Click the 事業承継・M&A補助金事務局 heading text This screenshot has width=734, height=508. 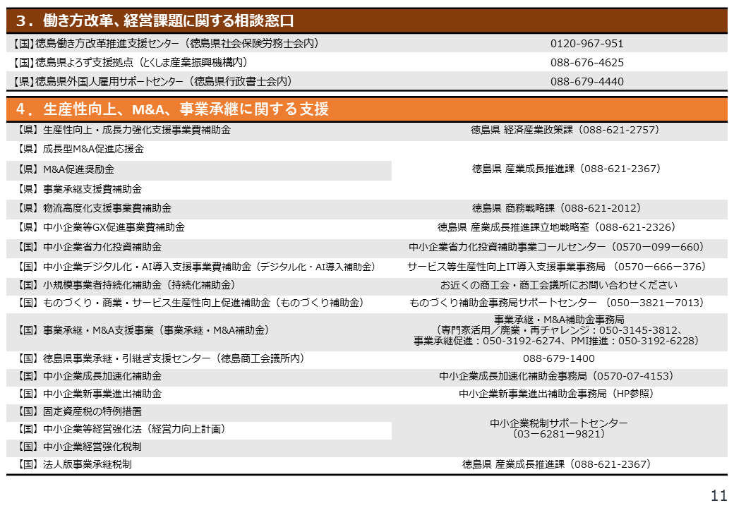559,320
